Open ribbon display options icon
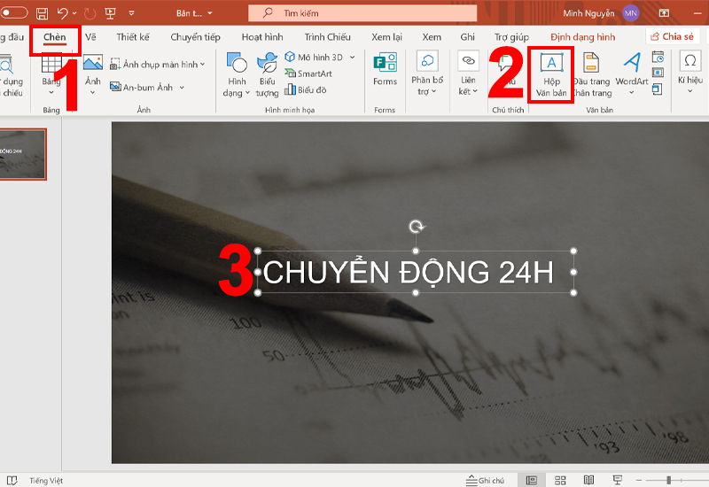The image size is (709, 487). tap(664, 13)
